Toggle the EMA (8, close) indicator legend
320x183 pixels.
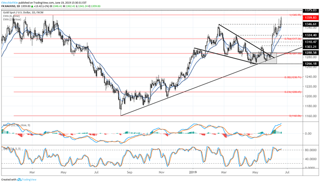(11, 16)
